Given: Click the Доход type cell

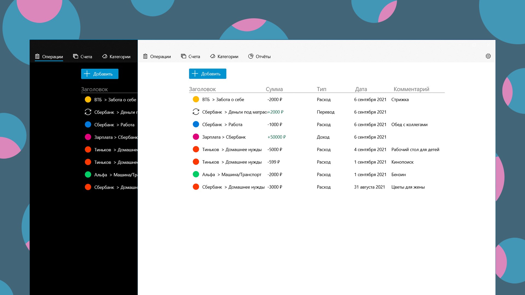Looking at the screenshot, I should [x=323, y=137].
